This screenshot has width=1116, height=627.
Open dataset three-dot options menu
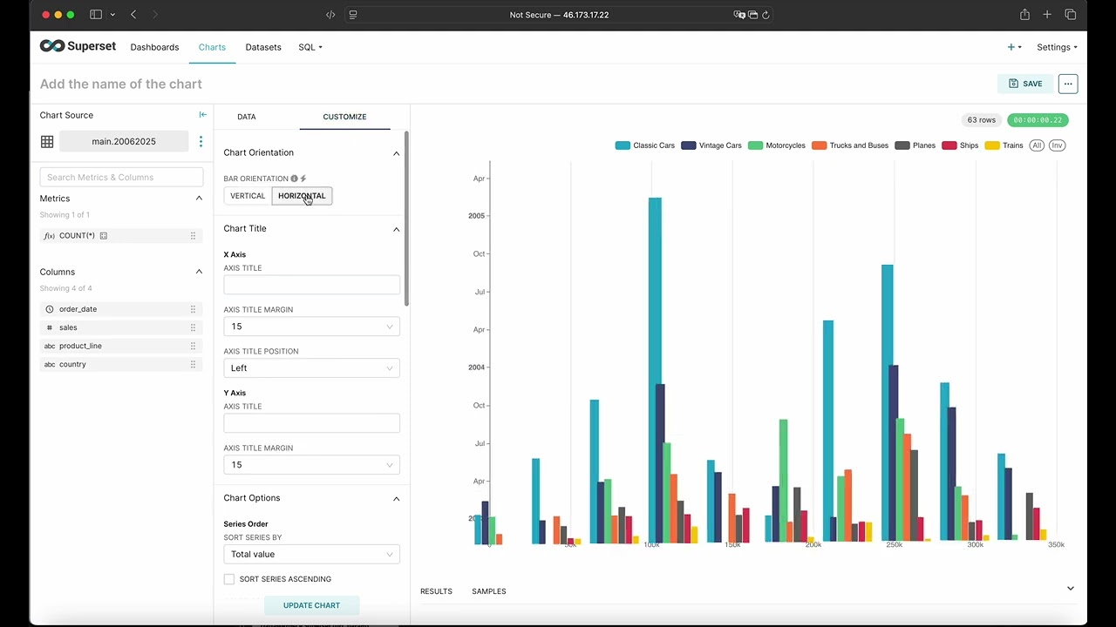pos(201,141)
